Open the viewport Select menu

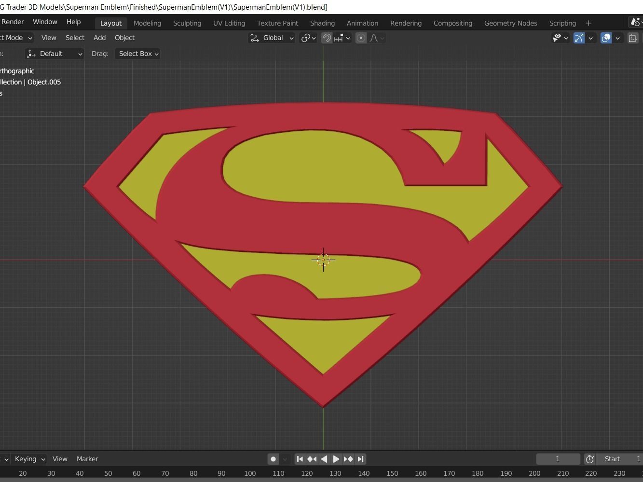point(75,38)
